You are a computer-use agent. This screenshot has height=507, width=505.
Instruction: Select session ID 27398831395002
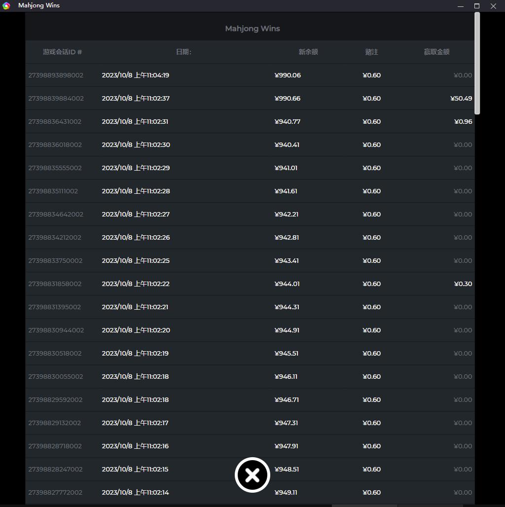click(x=55, y=307)
